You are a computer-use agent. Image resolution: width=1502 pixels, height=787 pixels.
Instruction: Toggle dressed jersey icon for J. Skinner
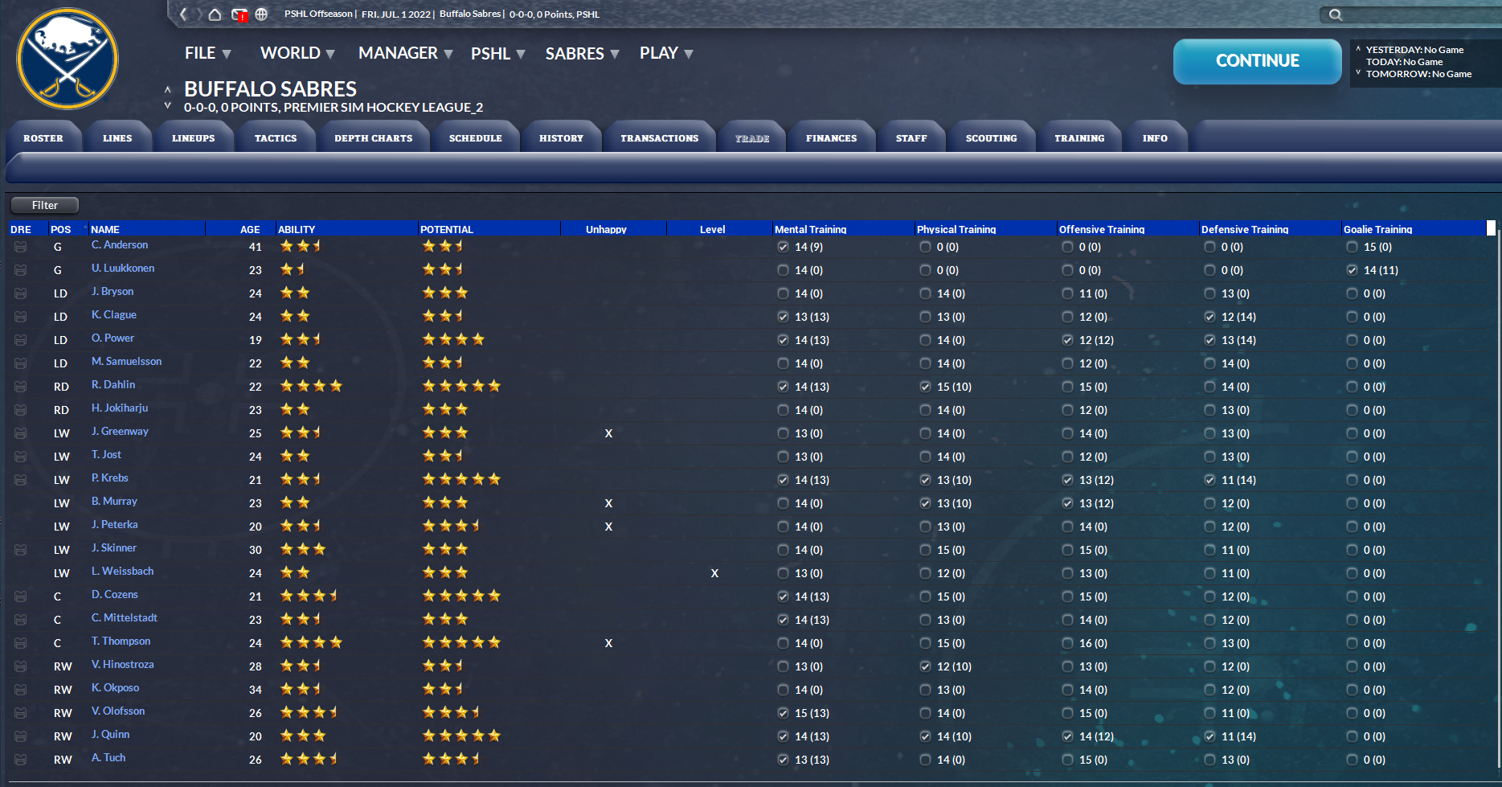coord(21,550)
